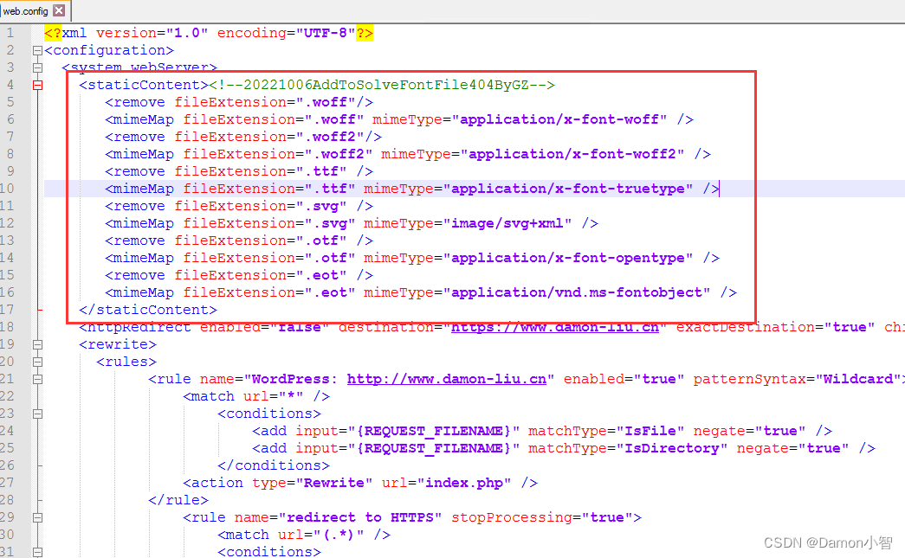Image resolution: width=905 pixels, height=558 pixels.
Task: Collapse the conditions fold marker on line 31
Action: coord(37,552)
